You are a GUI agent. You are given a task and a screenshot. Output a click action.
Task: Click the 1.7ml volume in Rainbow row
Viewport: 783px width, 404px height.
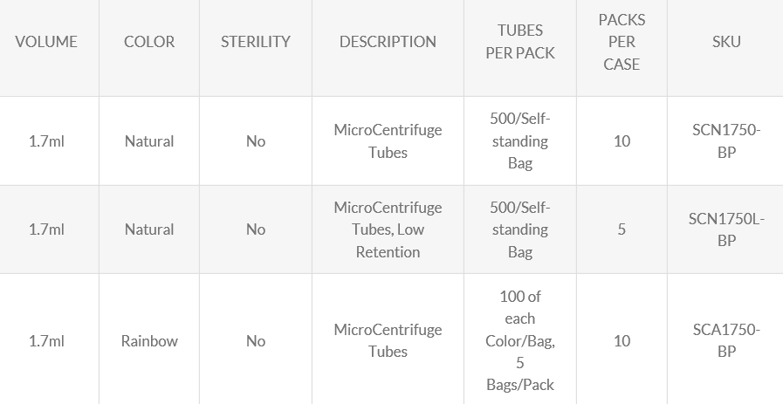(46, 340)
